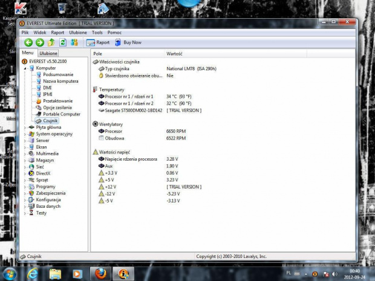The height and width of the screenshot is (281, 375).
Task: Switch to the Menu tab
Action: coord(28,53)
